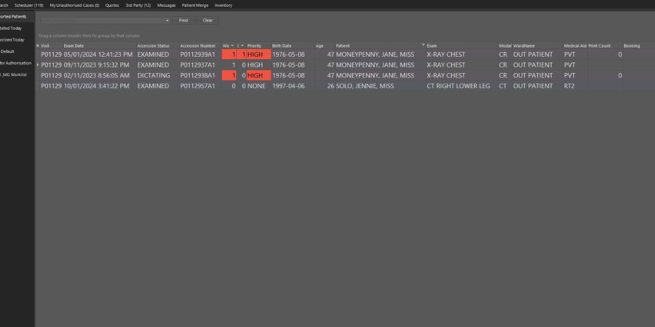Open the Messages menu item
The height and width of the screenshot is (327, 655).
pos(166,5)
